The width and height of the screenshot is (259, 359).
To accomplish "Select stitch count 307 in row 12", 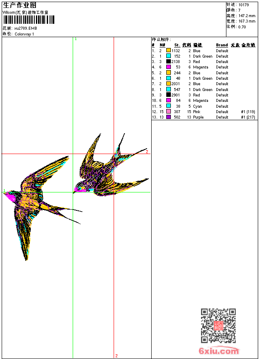I will click(x=177, y=112).
